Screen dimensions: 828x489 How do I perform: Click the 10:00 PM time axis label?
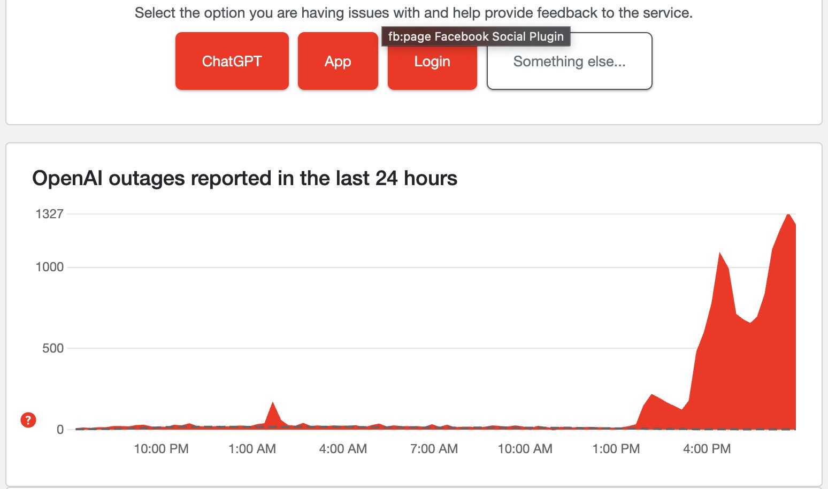click(161, 448)
